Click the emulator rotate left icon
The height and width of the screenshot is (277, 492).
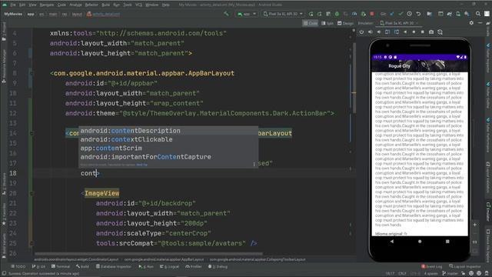387,32
